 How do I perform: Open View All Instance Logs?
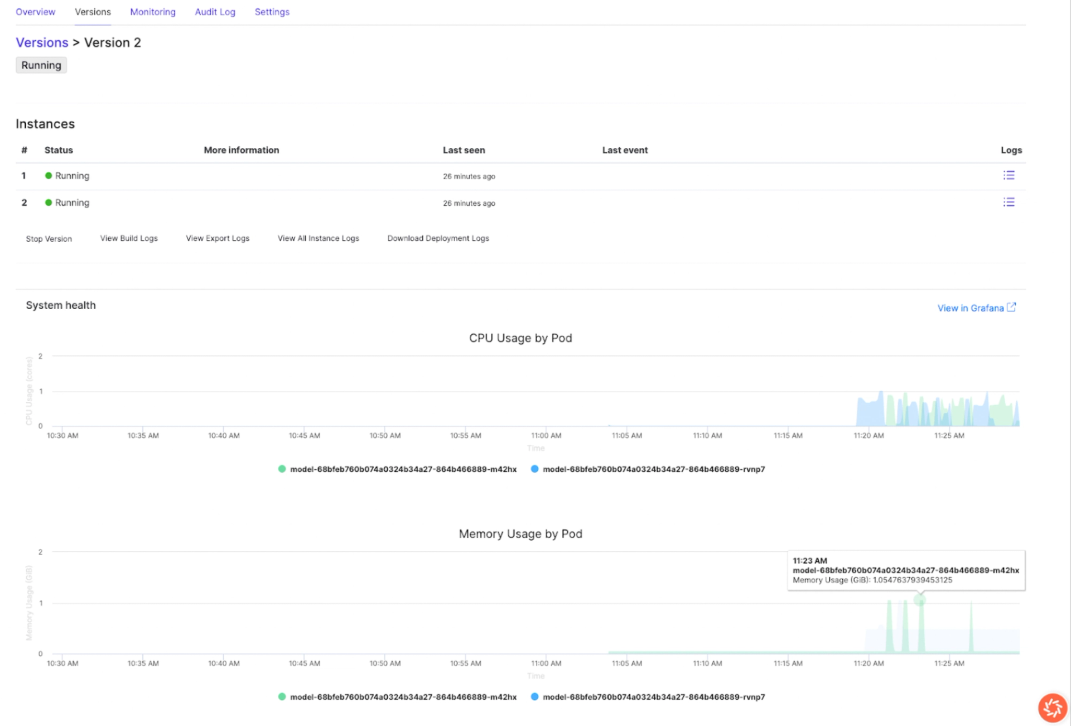coord(318,238)
